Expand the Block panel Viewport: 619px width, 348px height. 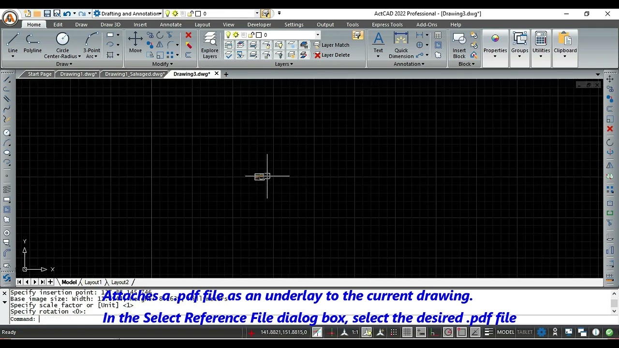tap(467, 64)
